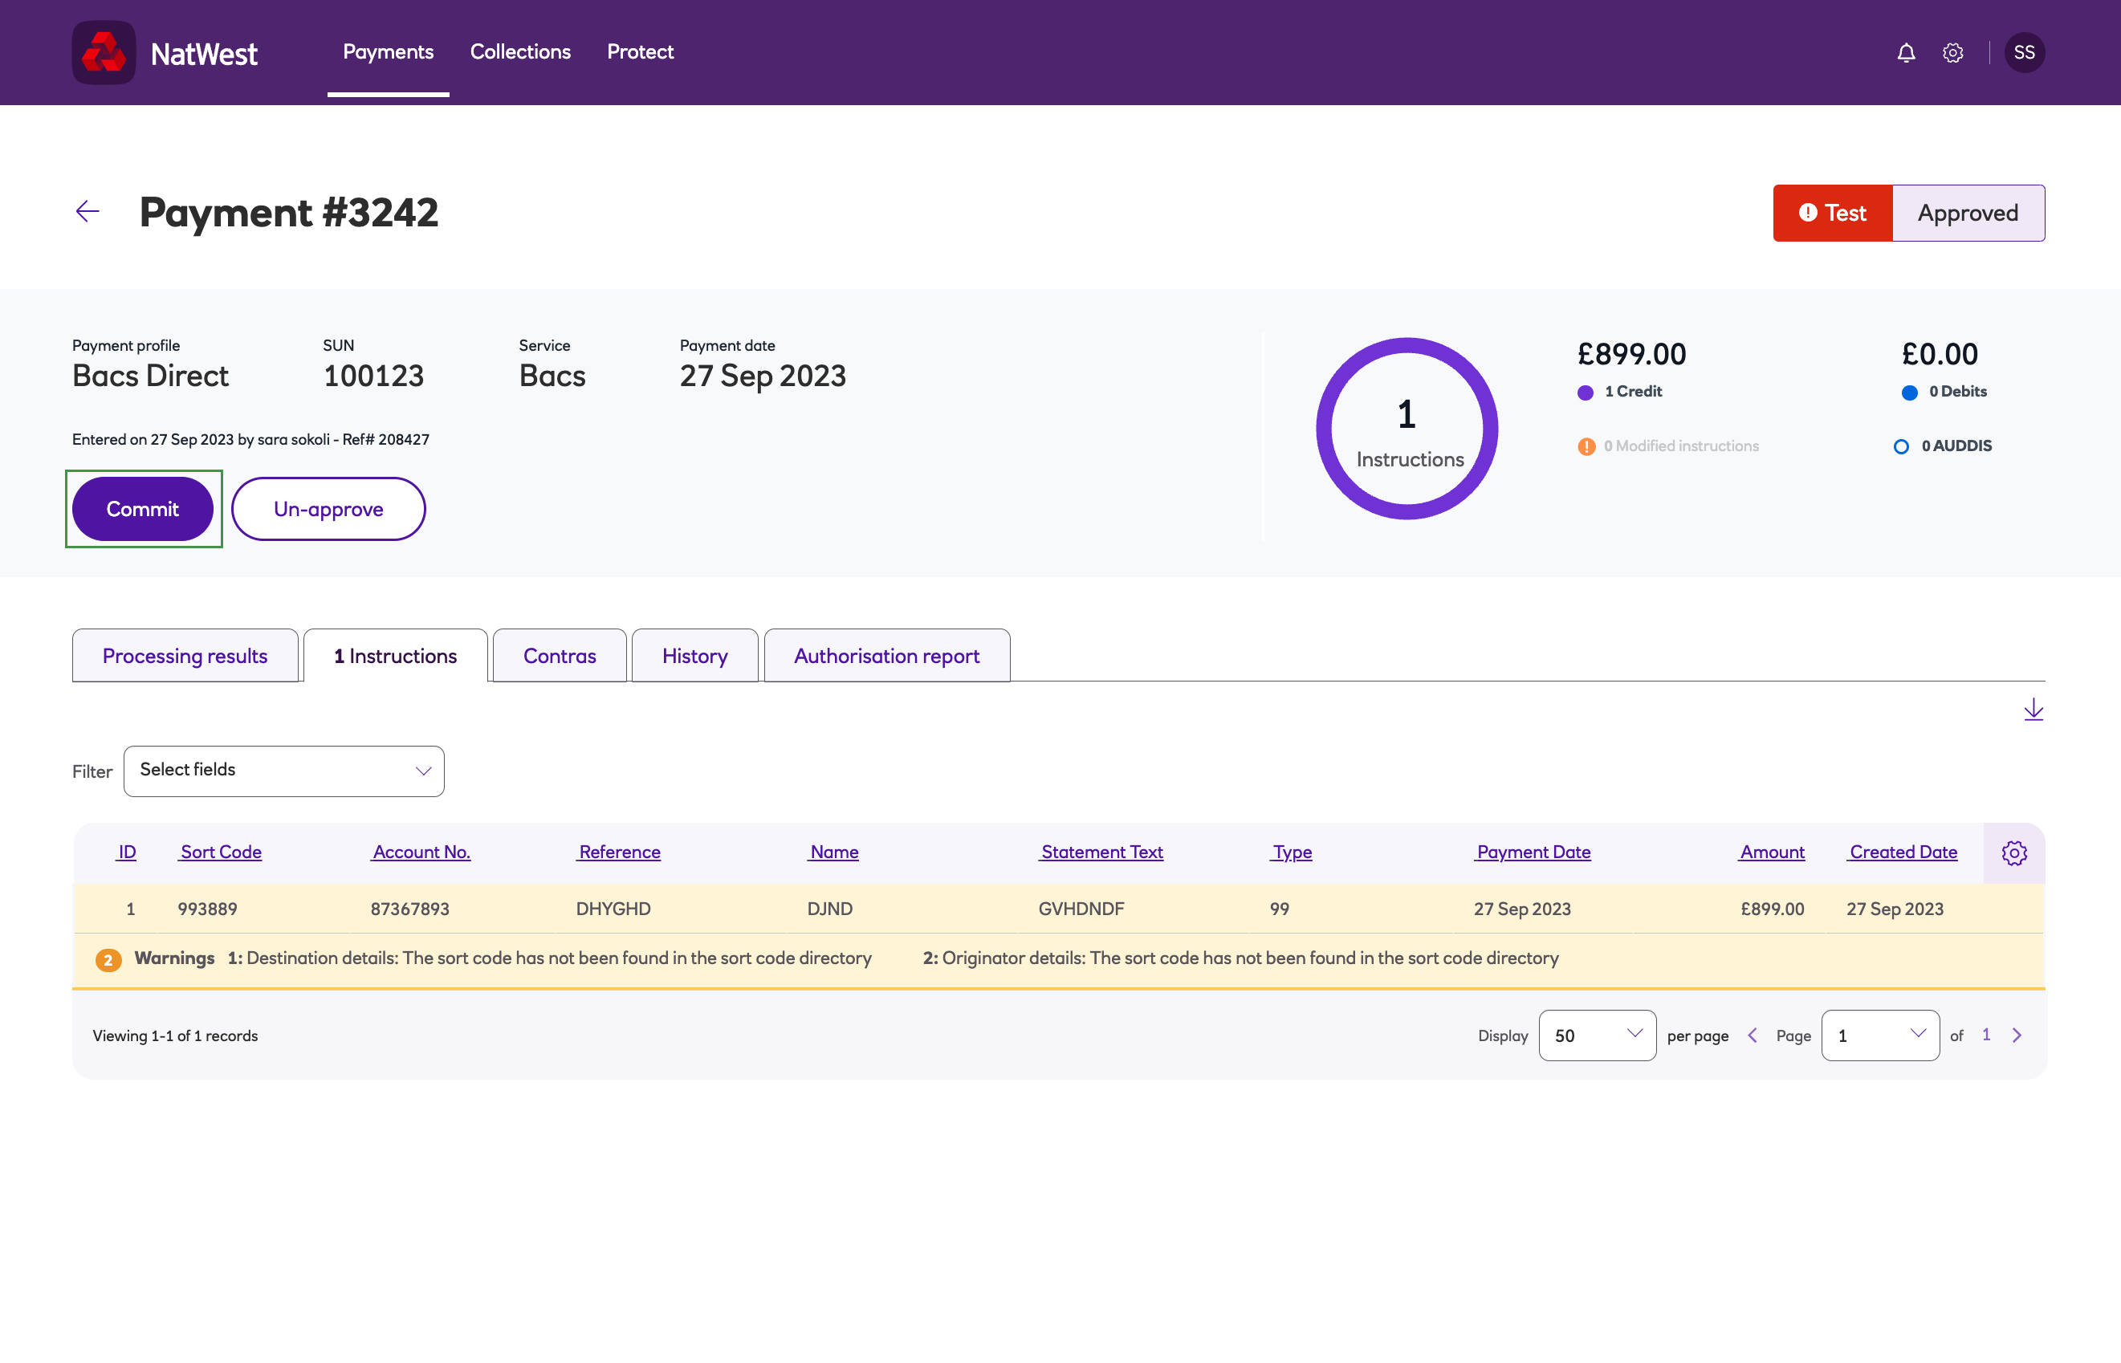The width and height of the screenshot is (2121, 1363).
Task: Open the notifications bell
Action: pos(1906,53)
